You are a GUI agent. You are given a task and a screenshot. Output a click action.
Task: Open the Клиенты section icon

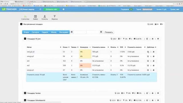pos(45,17)
